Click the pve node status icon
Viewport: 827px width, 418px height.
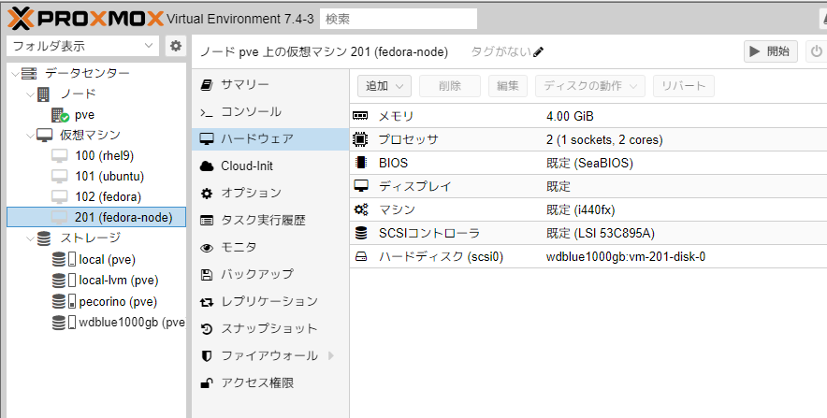tap(60, 115)
